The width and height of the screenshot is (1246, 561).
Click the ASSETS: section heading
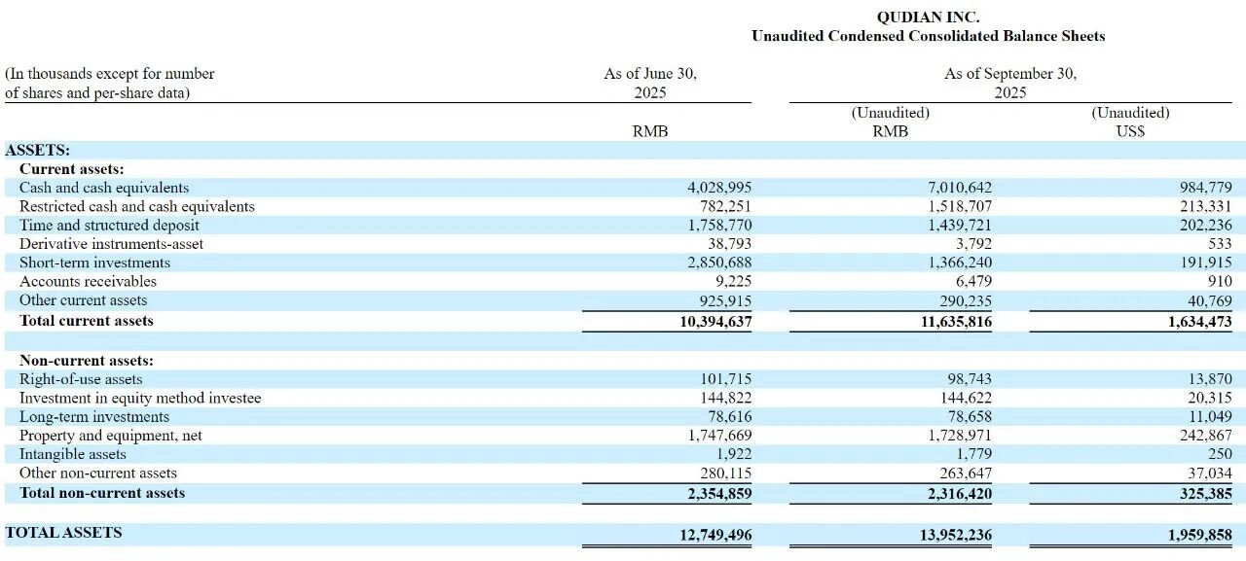(37, 150)
